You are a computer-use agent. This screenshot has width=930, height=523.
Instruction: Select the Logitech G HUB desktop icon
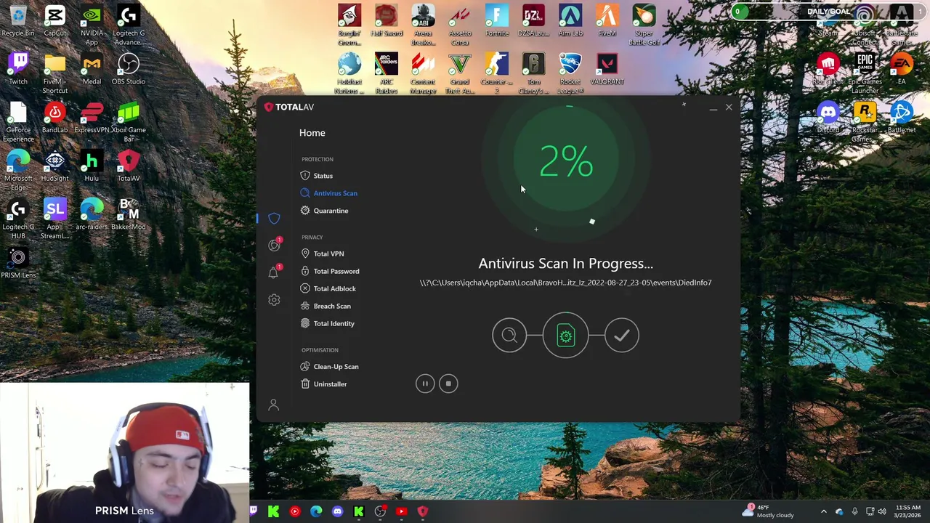(x=18, y=219)
